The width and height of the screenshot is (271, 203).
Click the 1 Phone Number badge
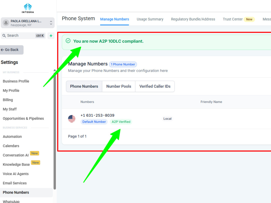coord(123,64)
